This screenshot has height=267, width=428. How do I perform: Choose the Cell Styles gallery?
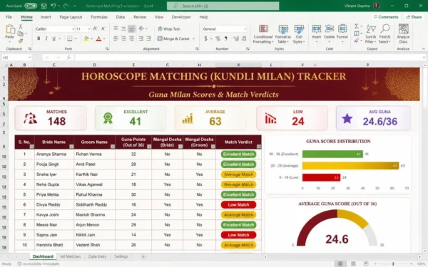299,34
